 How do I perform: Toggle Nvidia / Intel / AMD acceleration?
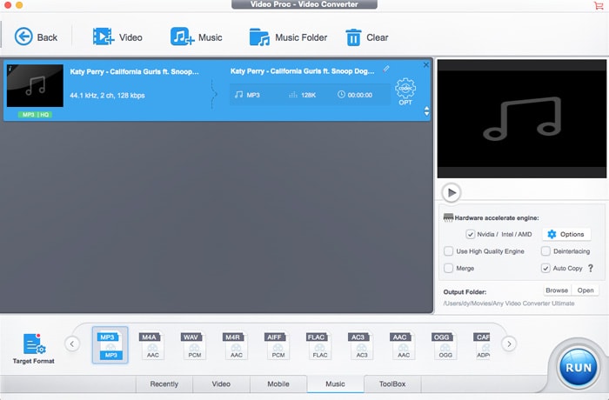tap(470, 234)
